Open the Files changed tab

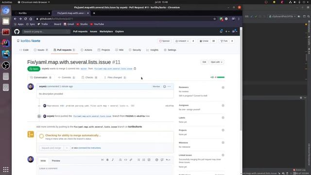(115, 78)
